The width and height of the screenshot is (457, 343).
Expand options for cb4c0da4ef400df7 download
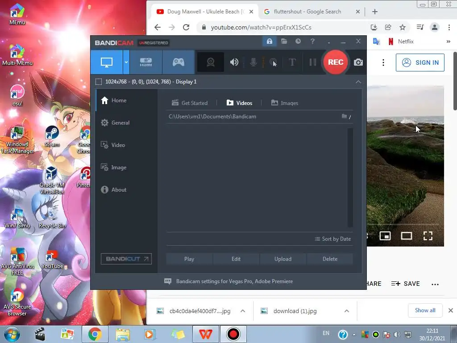click(242, 311)
